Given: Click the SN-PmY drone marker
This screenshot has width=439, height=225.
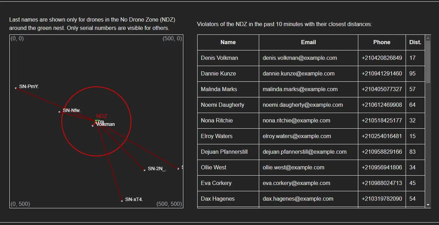Looking at the screenshot, I should (16, 88).
